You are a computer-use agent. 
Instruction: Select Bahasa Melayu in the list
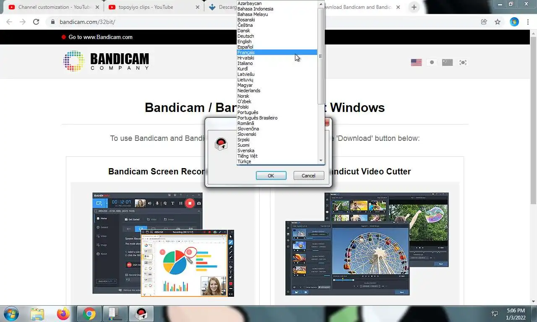[x=277, y=14]
